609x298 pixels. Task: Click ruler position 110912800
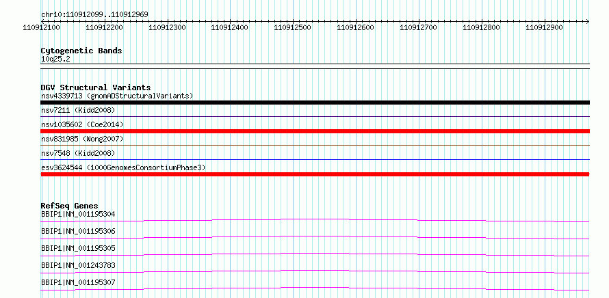click(482, 27)
